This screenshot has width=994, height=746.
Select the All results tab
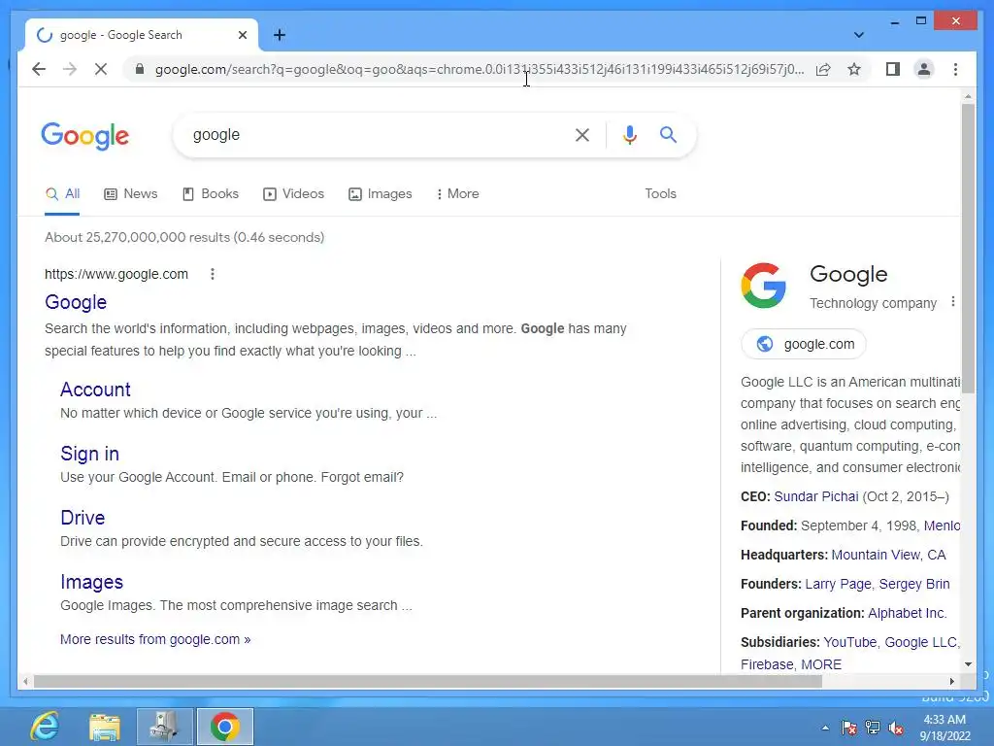pos(62,194)
